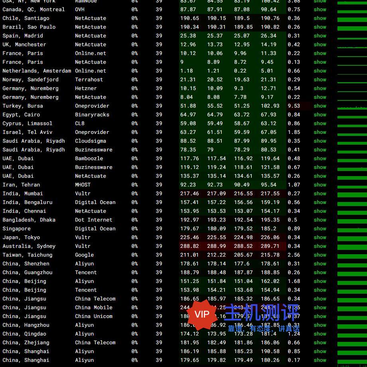This screenshot has width=367, height=367.
Task: Click 'show' for Japan, Tokyo row
Action: point(320,237)
